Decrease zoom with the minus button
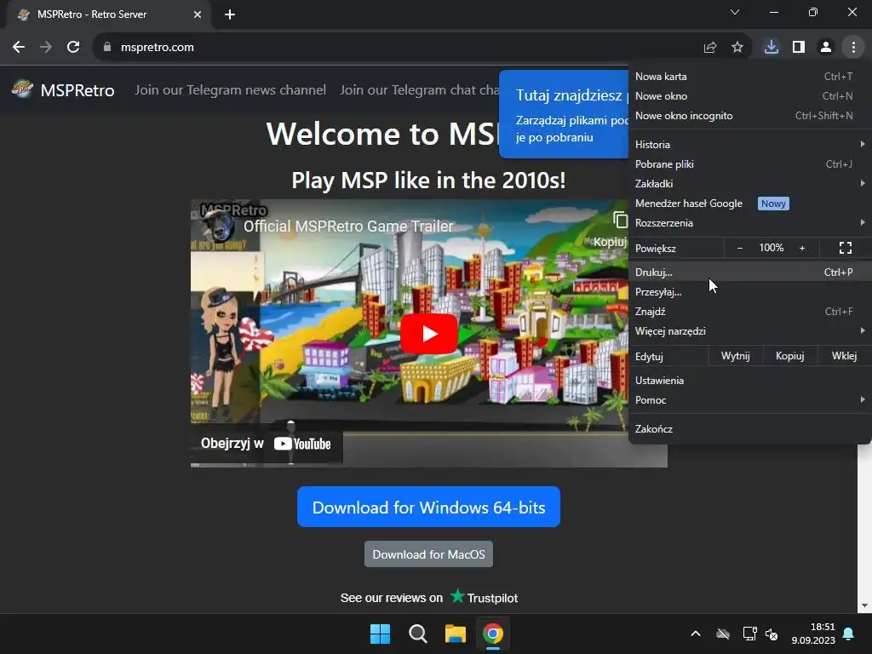Image resolution: width=872 pixels, height=654 pixels. tap(740, 248)
